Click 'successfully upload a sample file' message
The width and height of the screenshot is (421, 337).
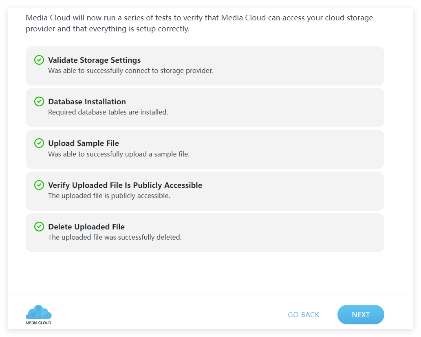pyautogui.click(x=119, y=154)
